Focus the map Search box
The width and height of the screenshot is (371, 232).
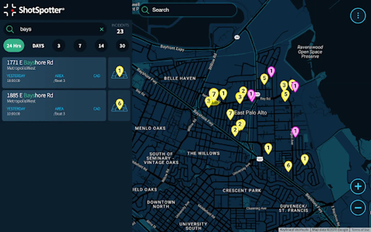[188, 10]
